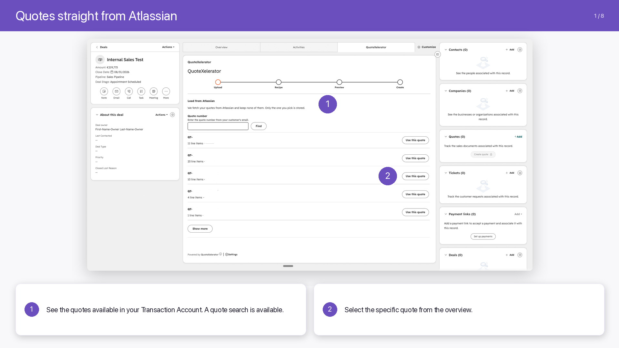Collapse the Companies (0) card
The height and width of the screenshot is (348, 619).
coord(446,91)
